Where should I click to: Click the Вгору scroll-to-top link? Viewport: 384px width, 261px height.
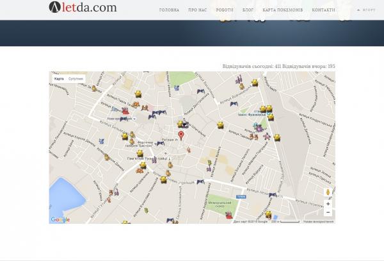[368, 10]
